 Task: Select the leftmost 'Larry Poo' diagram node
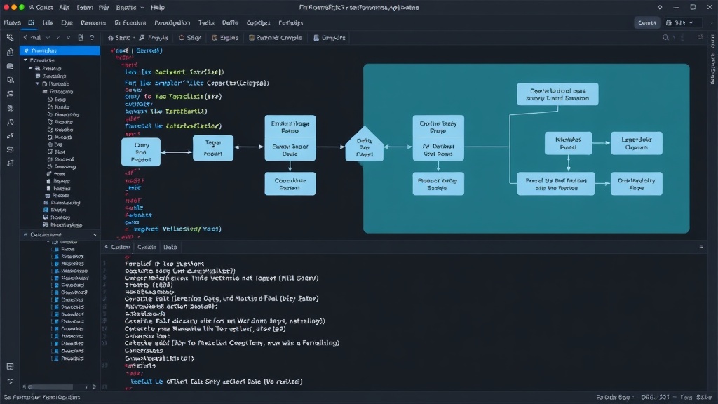pos(140,152)
